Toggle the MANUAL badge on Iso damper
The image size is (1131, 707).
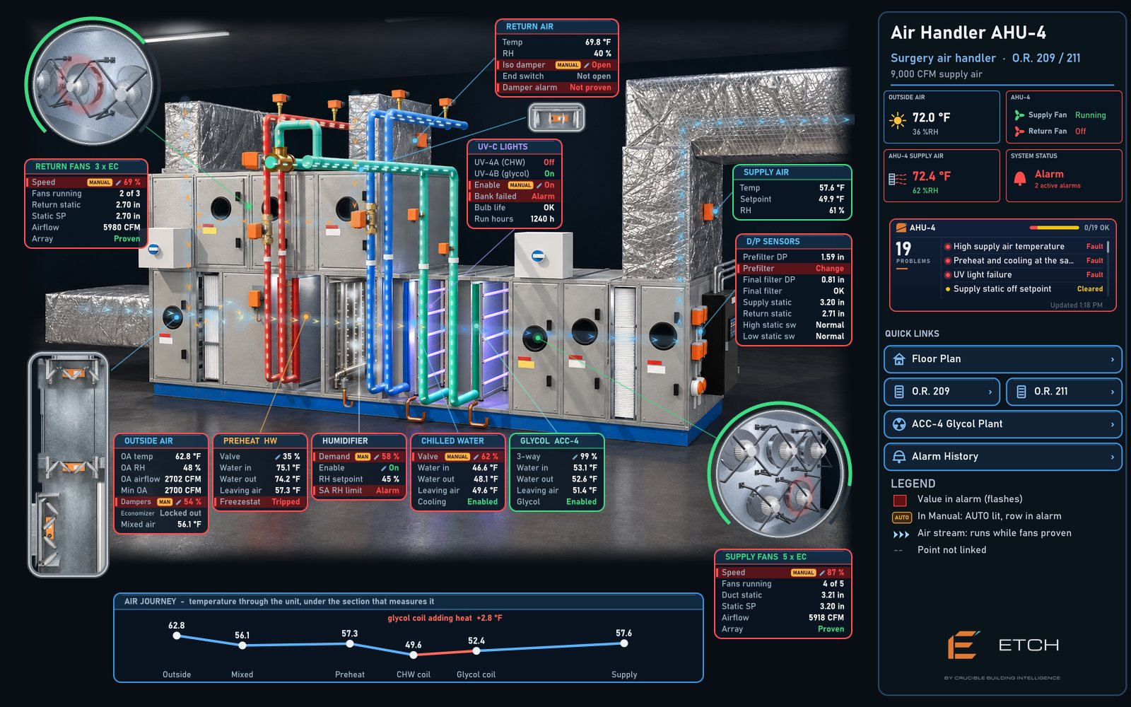click(568, 65)
